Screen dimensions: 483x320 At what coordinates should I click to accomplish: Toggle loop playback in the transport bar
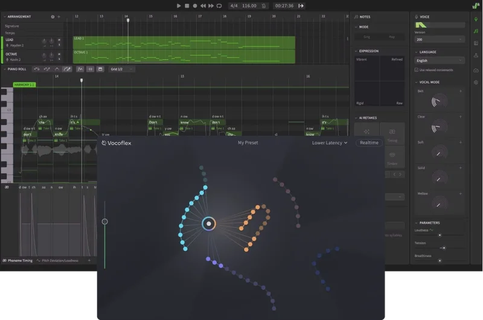(219, 5)
